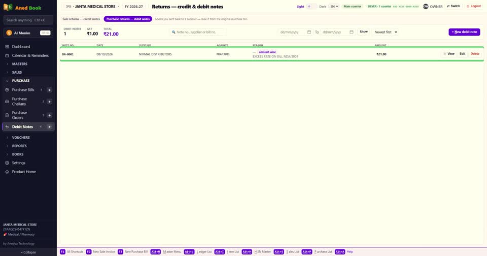Open Settings gear in sidebar
The height and width of the screenshot is (256, 487).
(7, 163)
